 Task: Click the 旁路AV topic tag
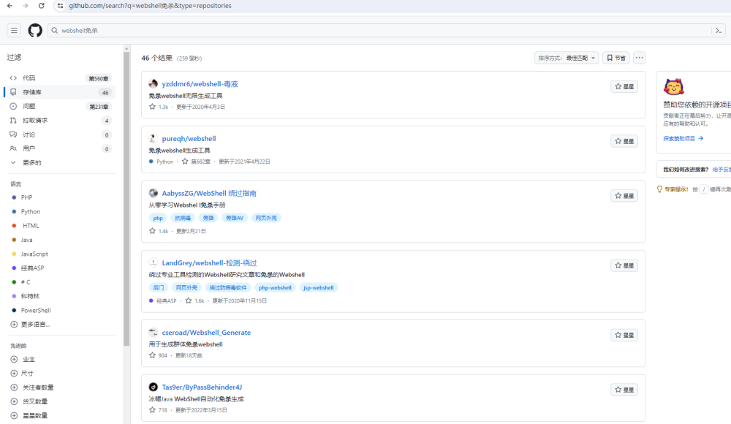pyautogui.click(x=235, y=218)
